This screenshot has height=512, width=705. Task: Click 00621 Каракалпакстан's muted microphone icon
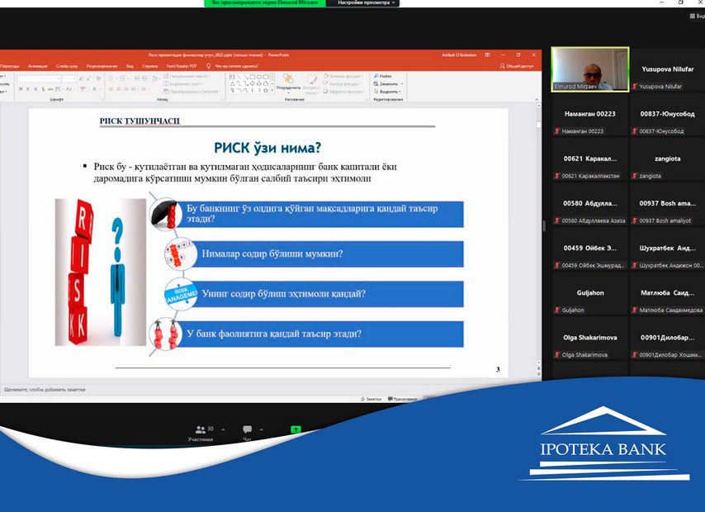pos(557,175)
